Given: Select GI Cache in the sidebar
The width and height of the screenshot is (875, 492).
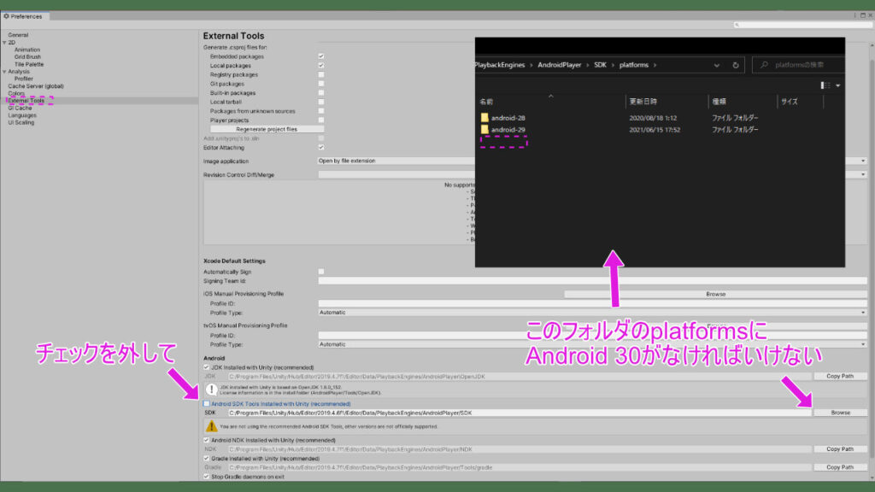Looking at the screenshot, I should click(21, 108).
